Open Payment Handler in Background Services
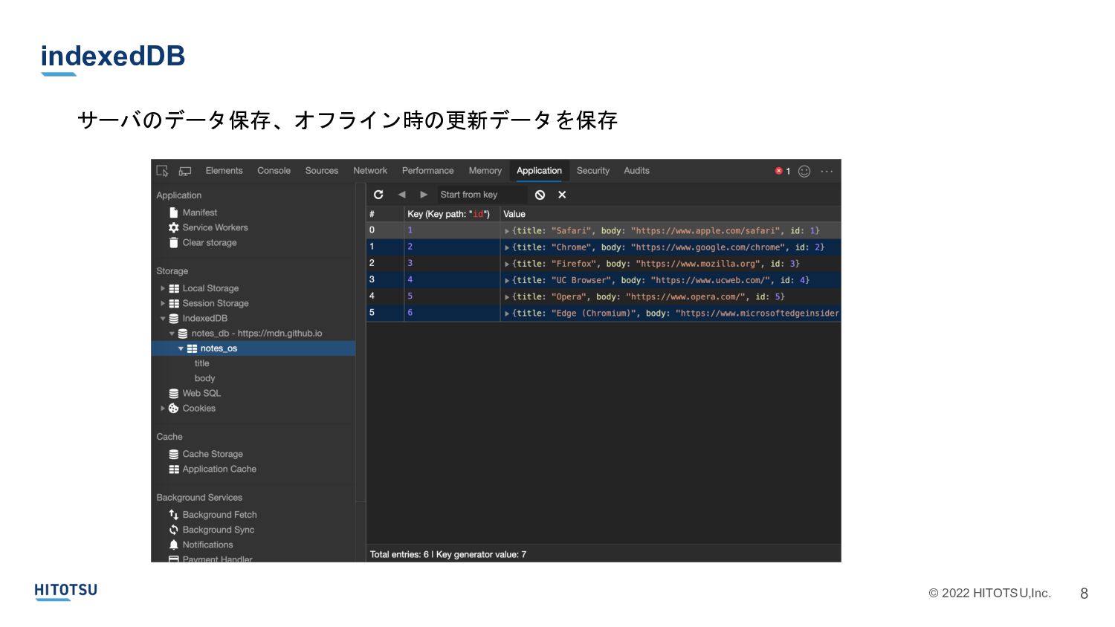The image size is (1115, 627). click(217, 559)
